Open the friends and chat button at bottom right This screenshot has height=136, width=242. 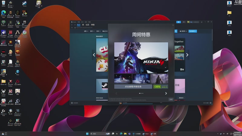[207, 103]
